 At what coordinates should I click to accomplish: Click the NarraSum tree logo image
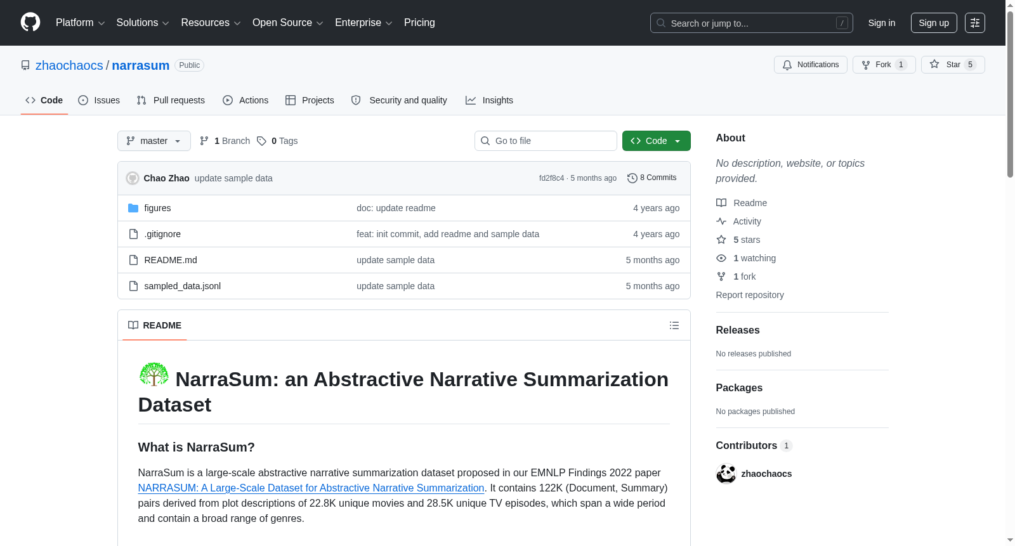154,374
